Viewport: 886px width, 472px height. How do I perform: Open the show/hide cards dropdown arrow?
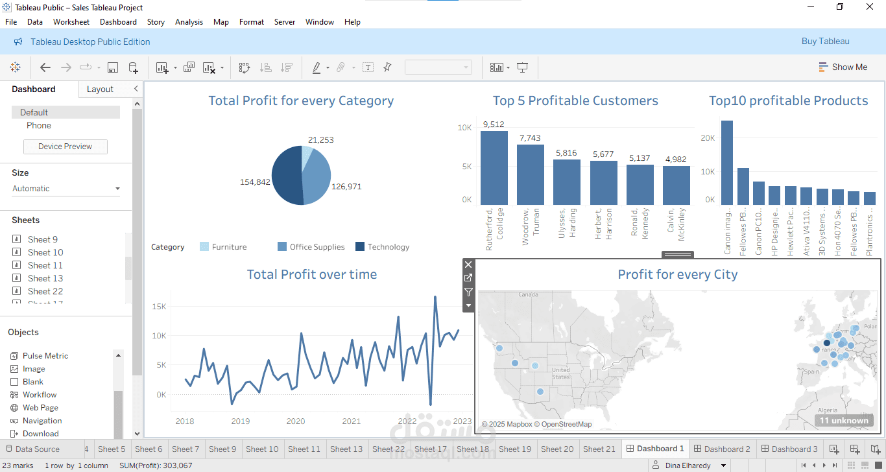click(509, 67)
